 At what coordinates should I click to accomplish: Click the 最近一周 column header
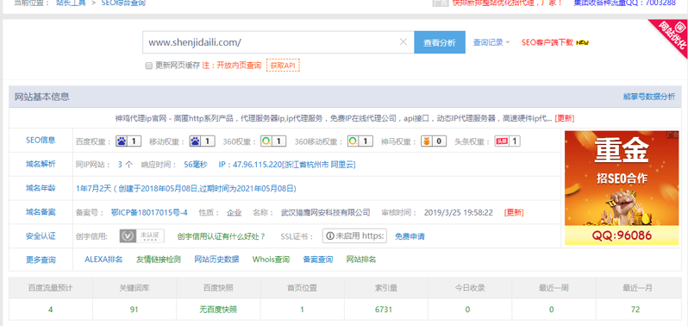(x=554, y=288)
